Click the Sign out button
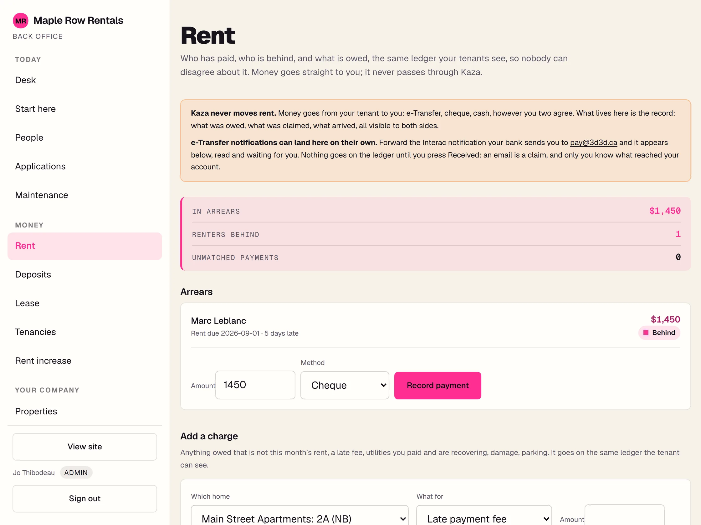The image size is (701, 525). [x=84, y=498]
